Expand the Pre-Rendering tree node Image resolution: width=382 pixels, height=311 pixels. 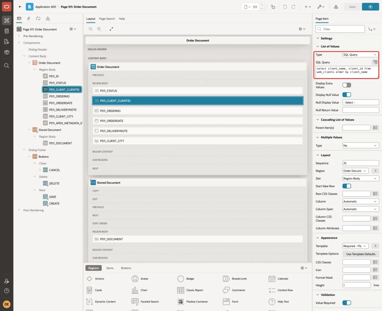[x=19, y=36]
